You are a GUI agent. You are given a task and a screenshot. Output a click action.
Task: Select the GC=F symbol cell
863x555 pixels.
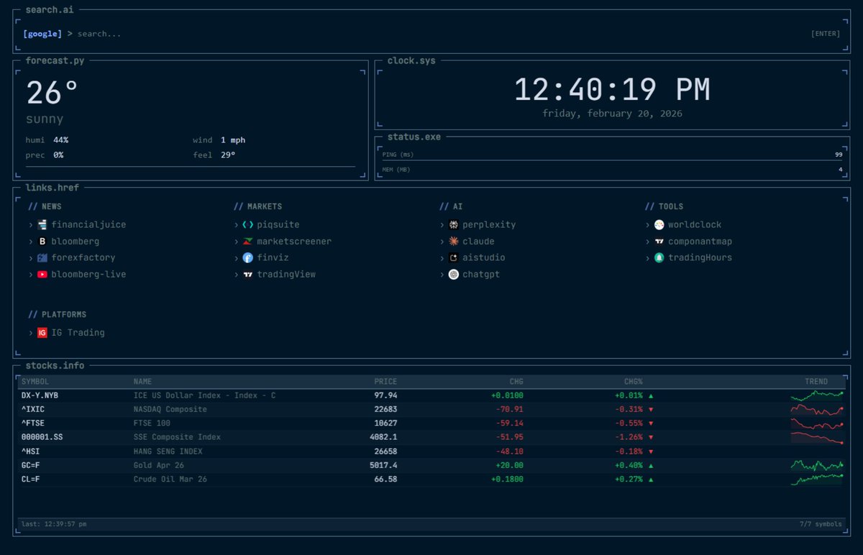tap(31, 465)
